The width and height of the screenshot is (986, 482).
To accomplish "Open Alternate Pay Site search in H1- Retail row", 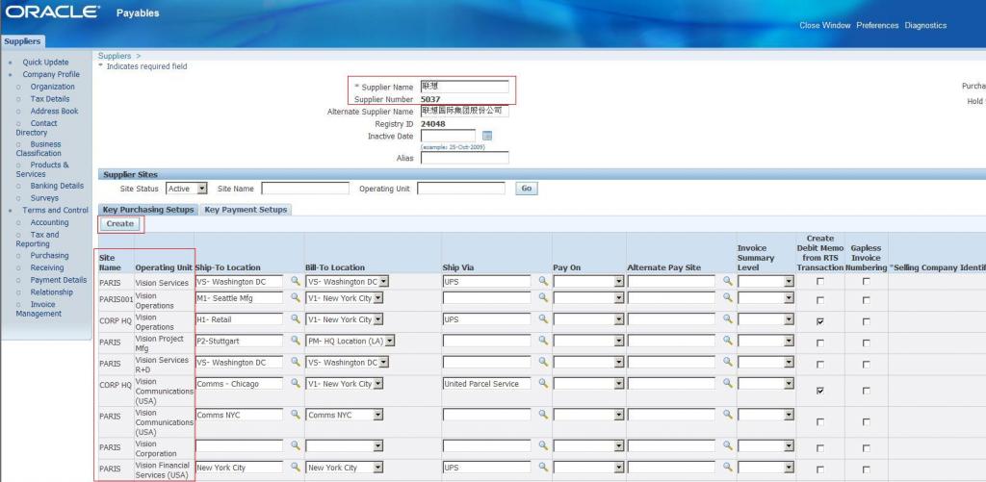I will pos(728,318).
